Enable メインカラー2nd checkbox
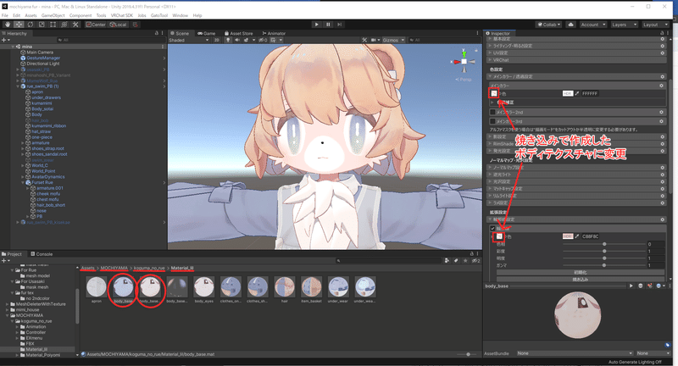The image size is (678, 366). click(492, 113)
